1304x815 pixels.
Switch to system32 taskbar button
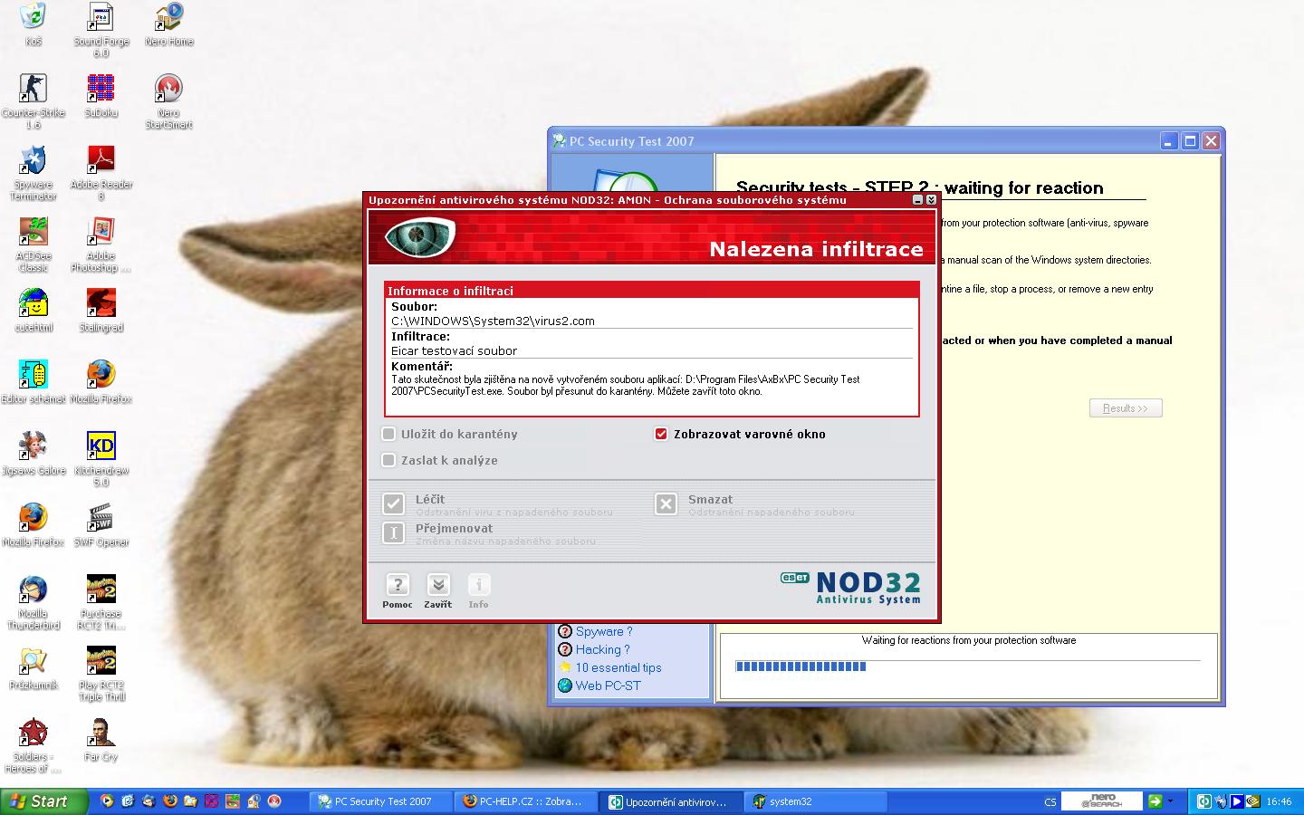(x=817, y=801)
